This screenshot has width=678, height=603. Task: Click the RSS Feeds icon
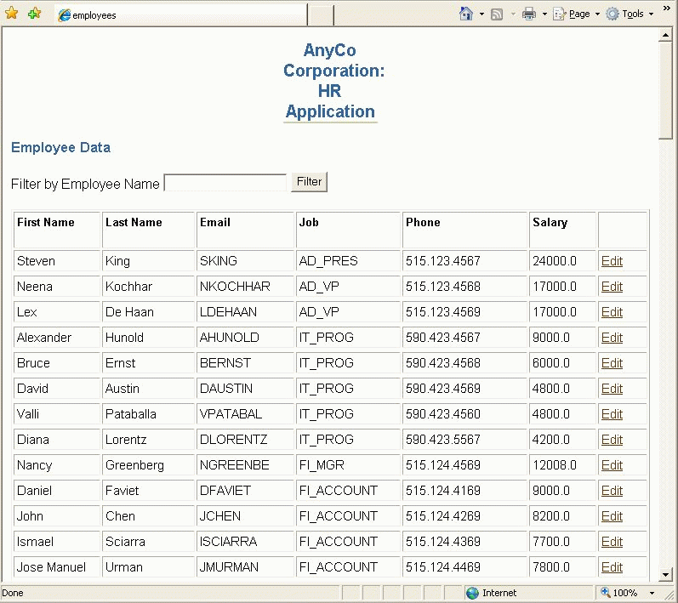click(x=497, y=14)
